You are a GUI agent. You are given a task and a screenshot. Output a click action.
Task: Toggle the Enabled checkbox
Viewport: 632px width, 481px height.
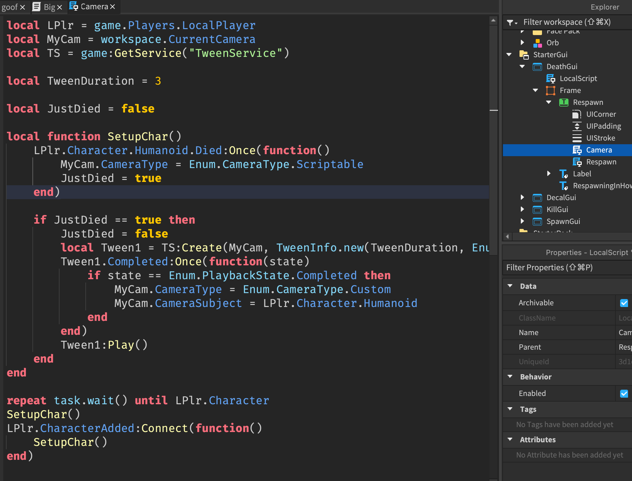pyautogui.click(x=624, y=394)
